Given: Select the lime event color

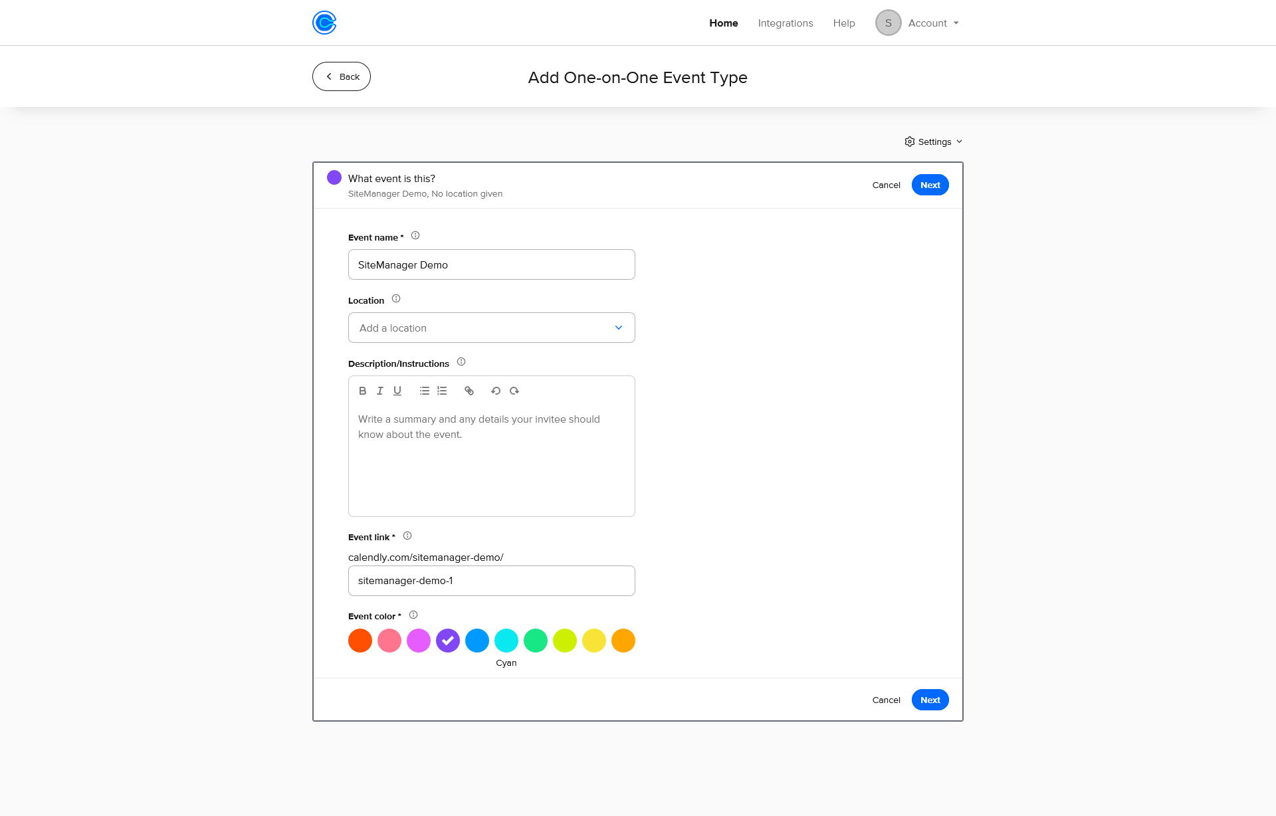Looking at the screenshot, I should pos(565,641).
